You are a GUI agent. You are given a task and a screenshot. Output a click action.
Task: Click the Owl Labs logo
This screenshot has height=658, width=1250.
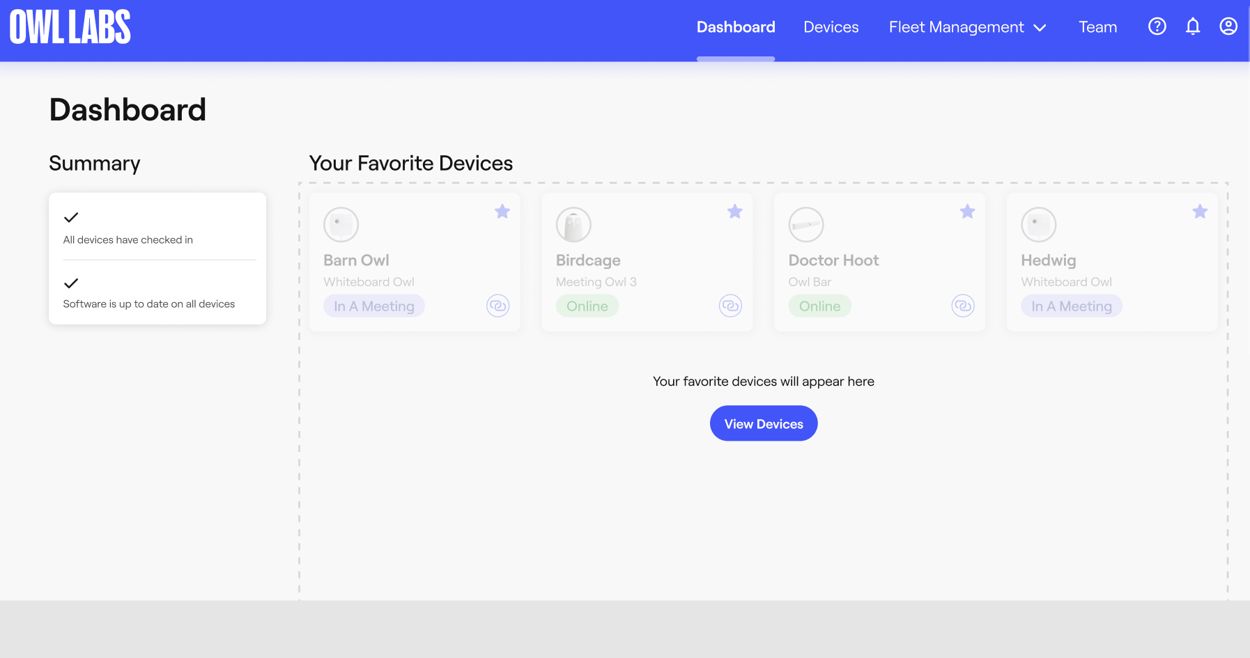(70, 27)
